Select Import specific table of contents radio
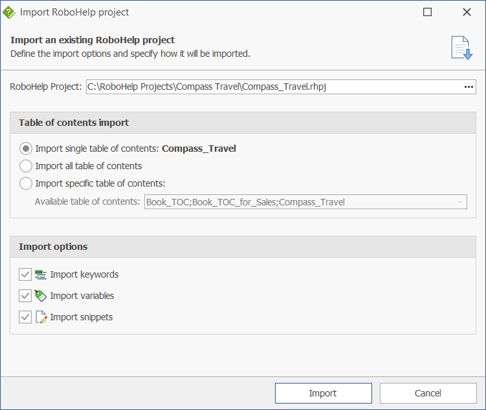 point(26,183)
